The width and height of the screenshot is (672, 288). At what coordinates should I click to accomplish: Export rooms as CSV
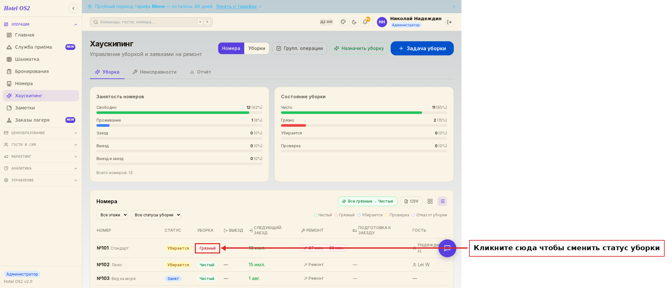pos(411,201)
